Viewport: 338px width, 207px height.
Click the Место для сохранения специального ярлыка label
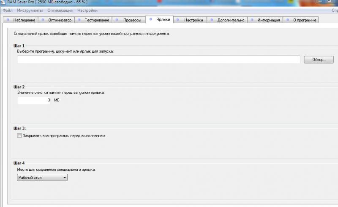[x=56, y=170]
